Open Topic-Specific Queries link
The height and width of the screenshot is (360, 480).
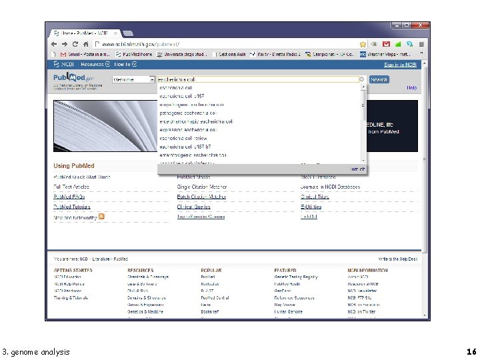pos(201,217)
